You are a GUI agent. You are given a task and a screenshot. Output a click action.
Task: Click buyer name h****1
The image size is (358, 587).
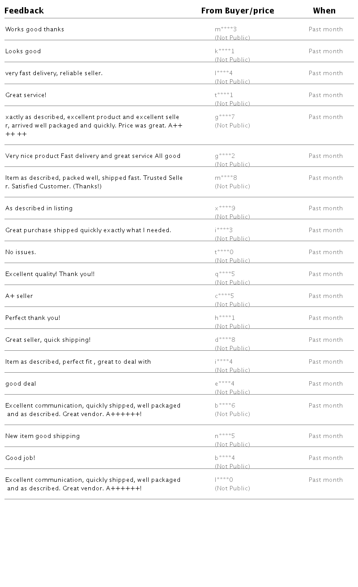point(225,318)
